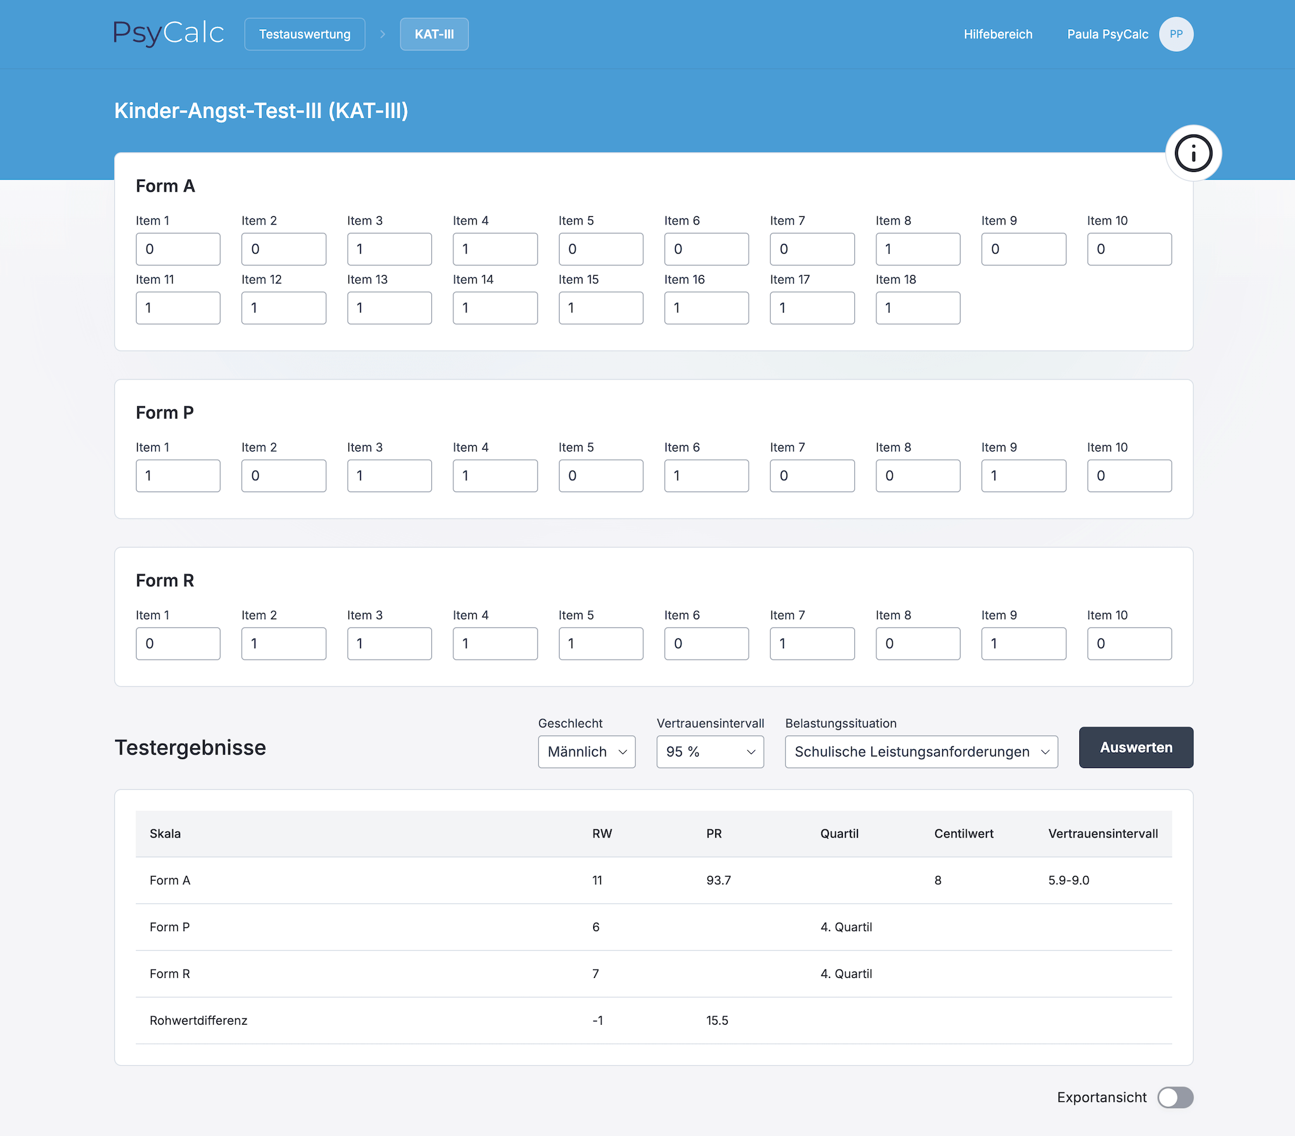Click Form P Item 9 input

(x=1023, y=476)
